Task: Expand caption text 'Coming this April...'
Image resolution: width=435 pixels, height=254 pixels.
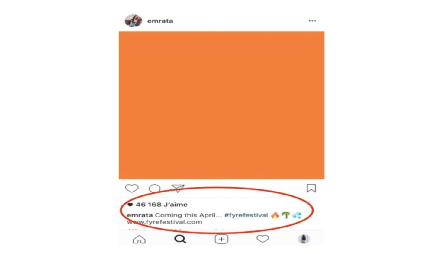Action: [188, 215]
